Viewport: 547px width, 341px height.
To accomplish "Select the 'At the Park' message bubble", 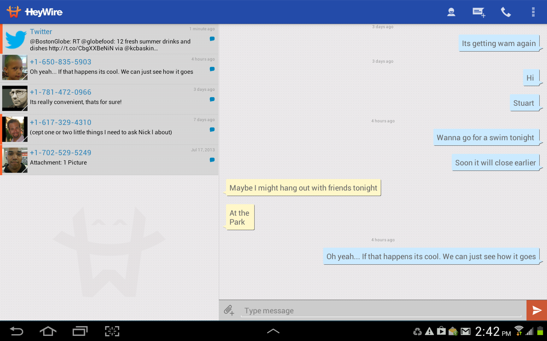I will [240, 217].
